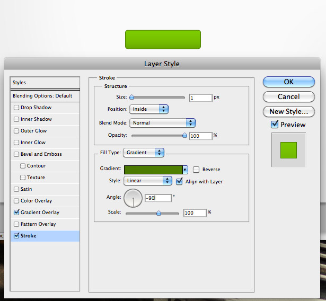Enable the Bevel and Emboss checkbox
The width and height of the screenshot is (326, 301).
click(x=16, y=154)
